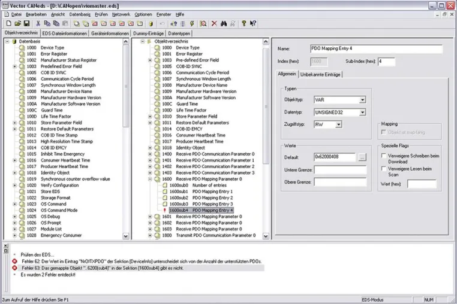457x304 pixels.
Task: Click the magnifier check EDS toolbar icon
Action: (203, 23)
